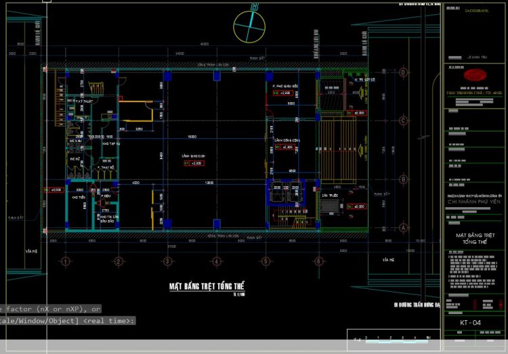The height and width of the screenshot is (354, 508).
Task: Select grid axis bubble 3
Action: (167, 261)
